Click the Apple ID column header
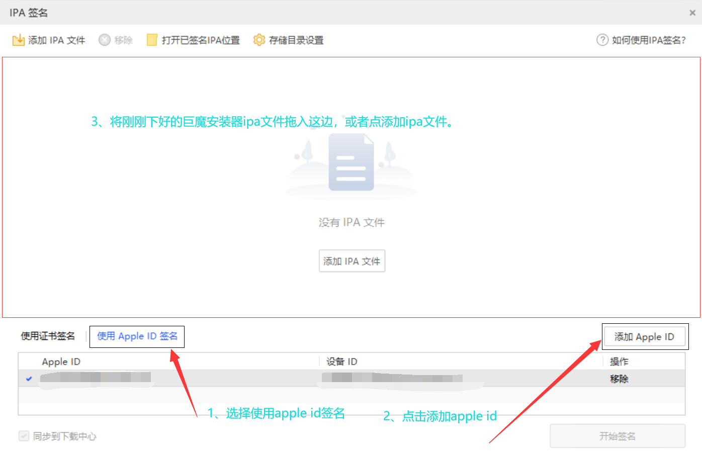This screenshot has height=456, width=702. point(61,361)
